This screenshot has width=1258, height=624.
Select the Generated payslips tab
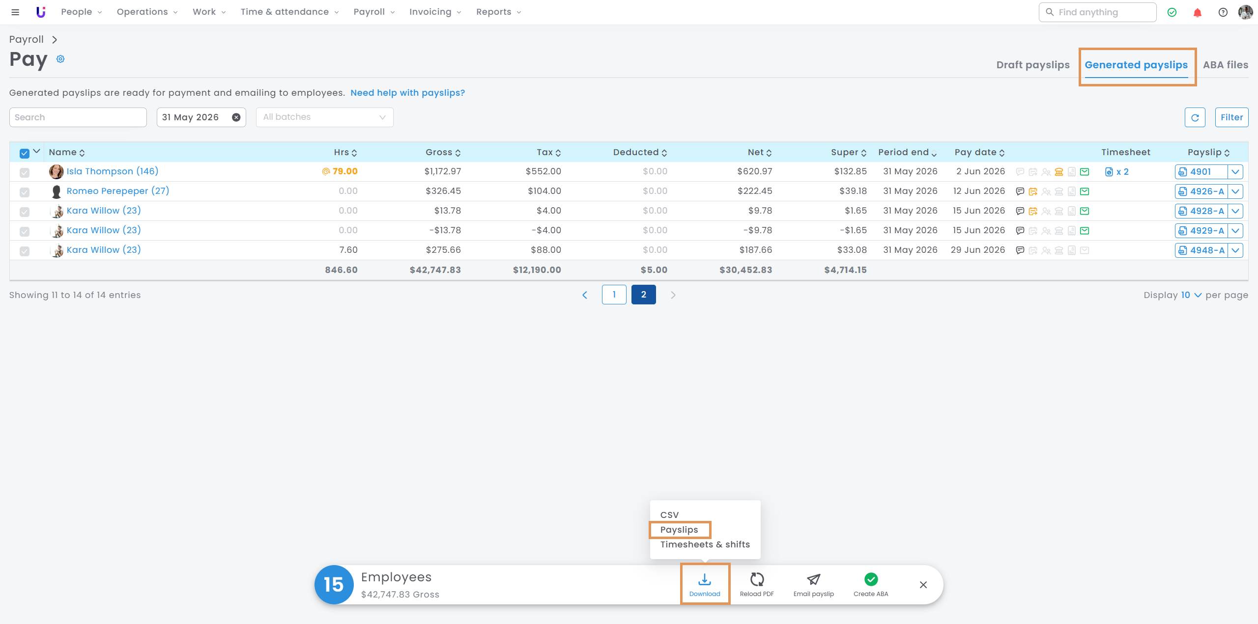pyautogui.click(x=1136, y=65)
